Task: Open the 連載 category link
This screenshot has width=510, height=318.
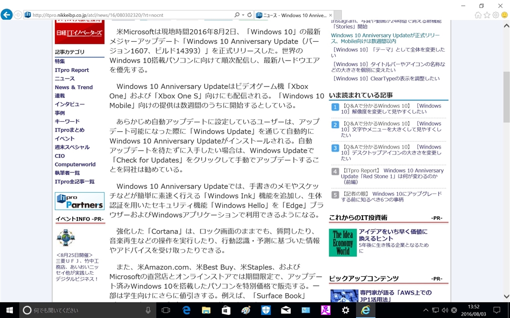Action: point(60,96)
